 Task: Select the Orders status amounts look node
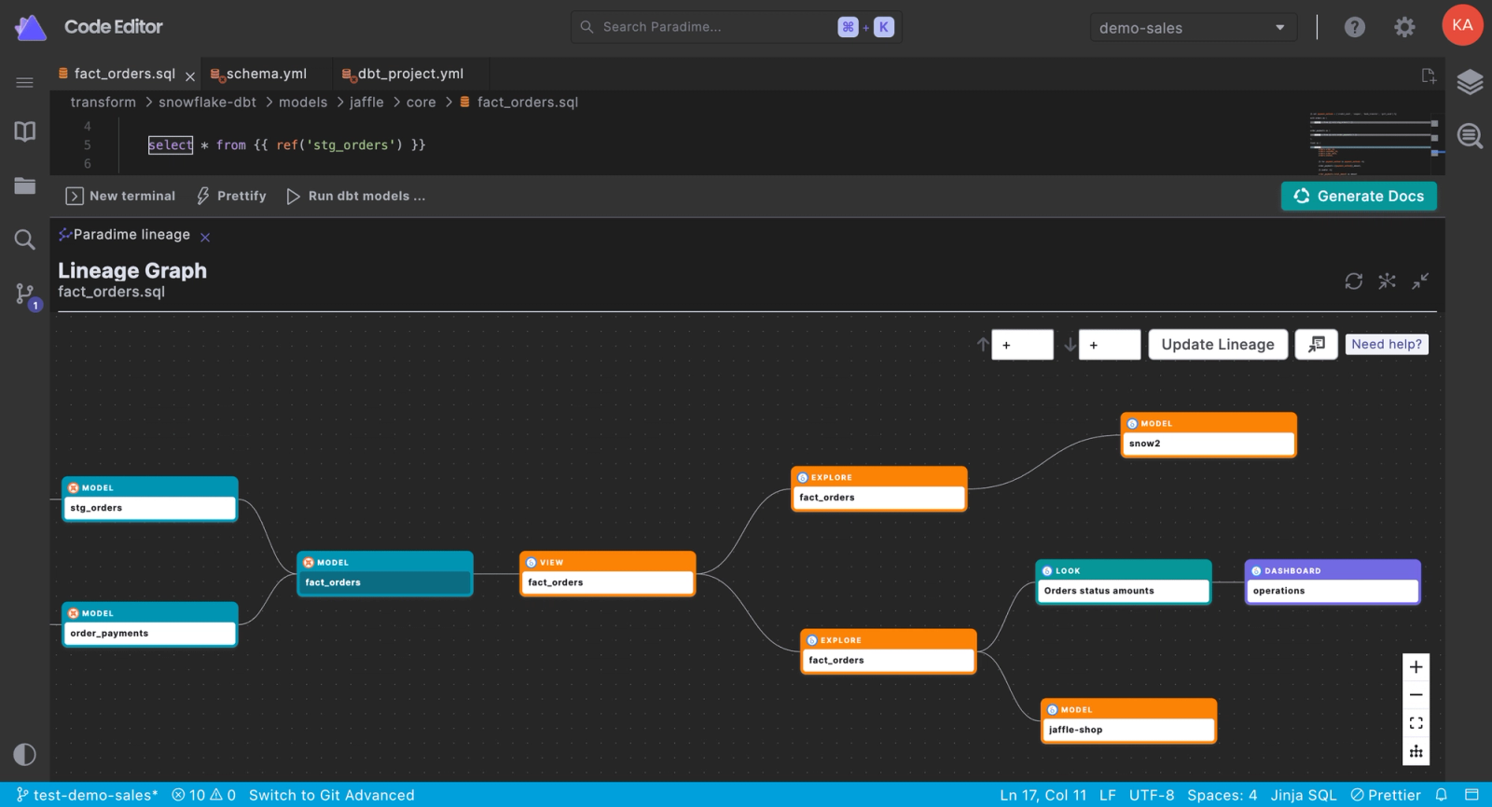(1124, 581)
